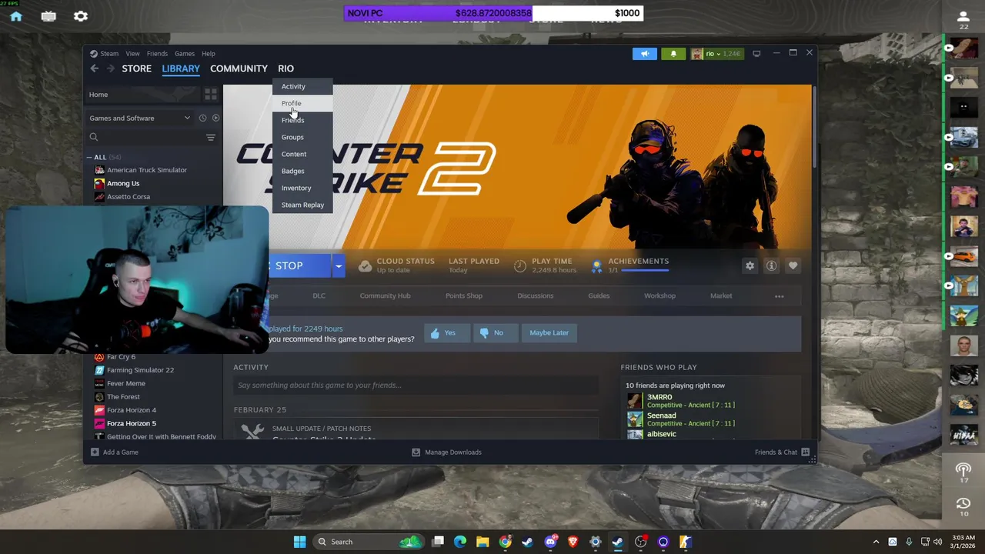
Task: Click the Add a Game plus icon
Action: tap(95, 452)
